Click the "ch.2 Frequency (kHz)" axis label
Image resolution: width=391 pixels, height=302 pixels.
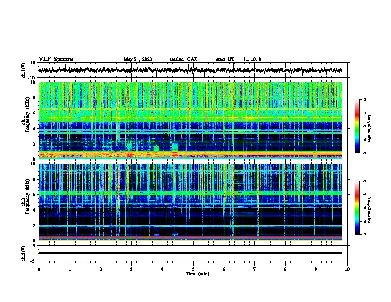(26, 196)
